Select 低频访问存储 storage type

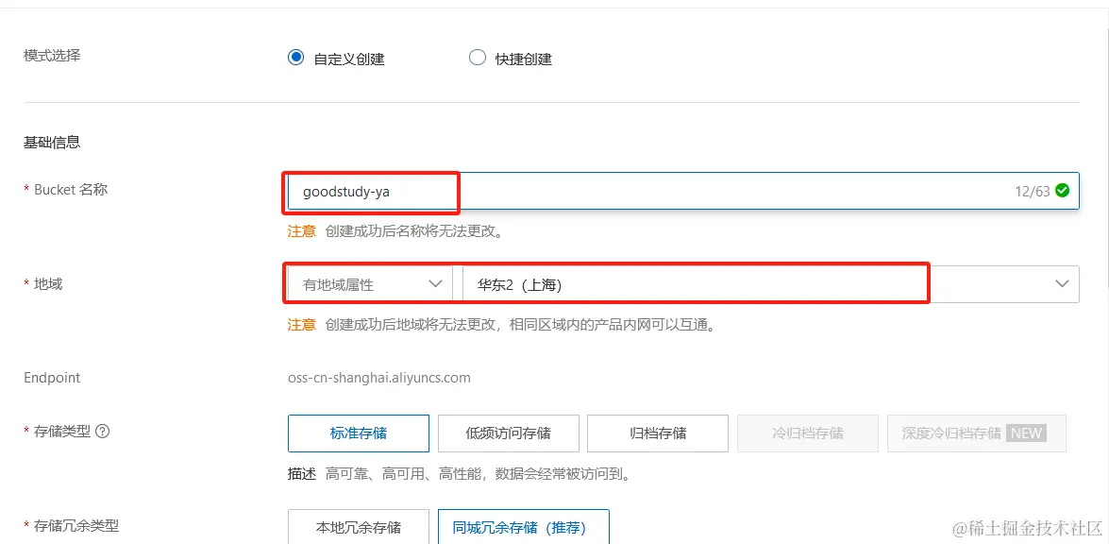509,433
